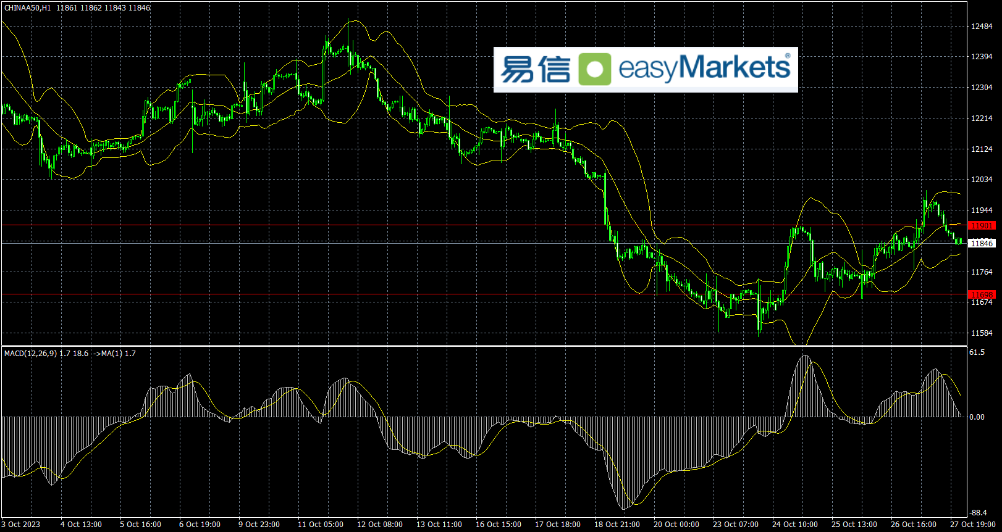This screenshot has width=1002, height=532.
Task: Click the 24 Oct 10:00 time label
Action: point(795,525)
